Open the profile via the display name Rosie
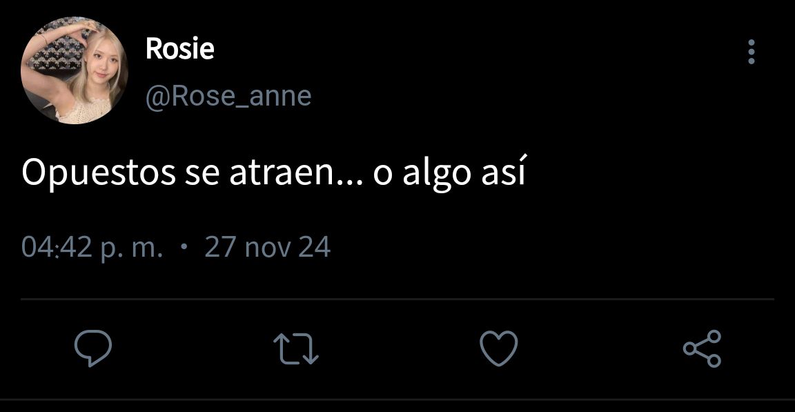The height and width of the screenshot is (412, 795). pyautogui.click(x=180, y=48)
